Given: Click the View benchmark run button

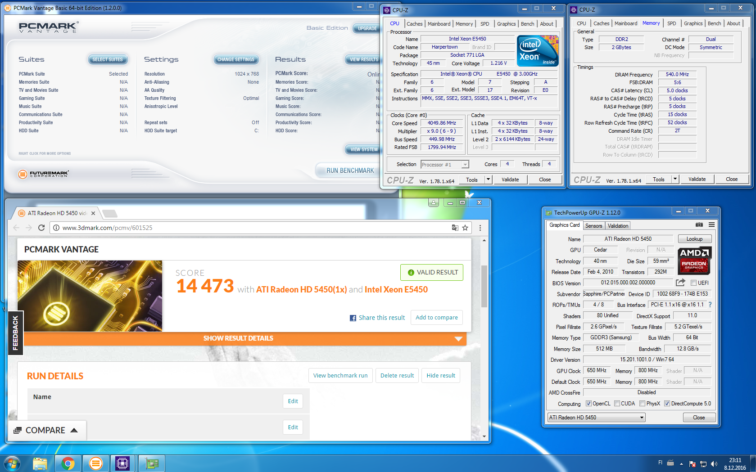Looking at the screenshot, I should (340, 375).
